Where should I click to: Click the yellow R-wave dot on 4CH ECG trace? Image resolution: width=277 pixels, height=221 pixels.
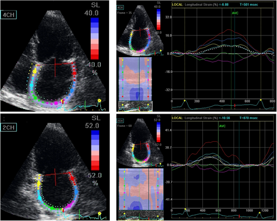click(99, 100)
